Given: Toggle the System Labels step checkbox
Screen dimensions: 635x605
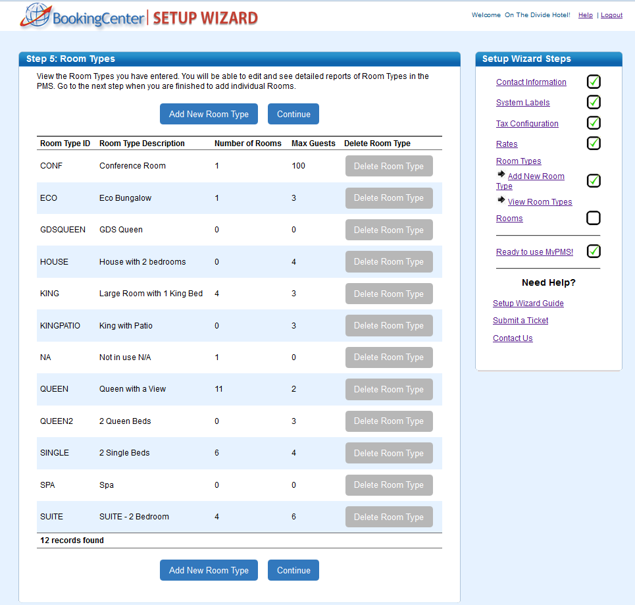Looking at the screenshot, I should pos(594,102).
